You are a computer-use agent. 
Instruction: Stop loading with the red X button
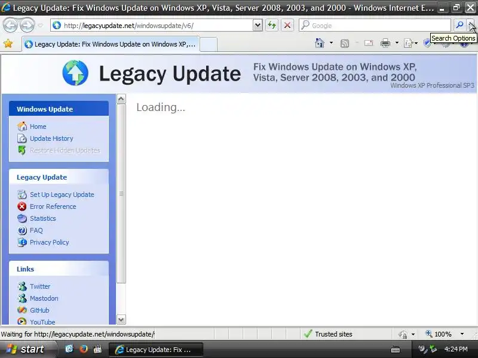[x=287, y=25]
